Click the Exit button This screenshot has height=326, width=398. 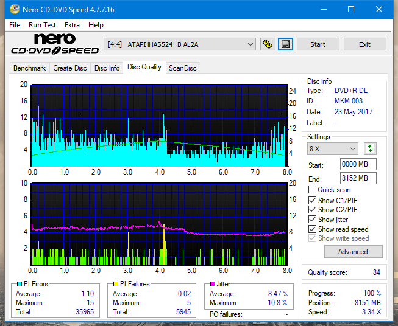pyautogui.click(x=364, y=44)
